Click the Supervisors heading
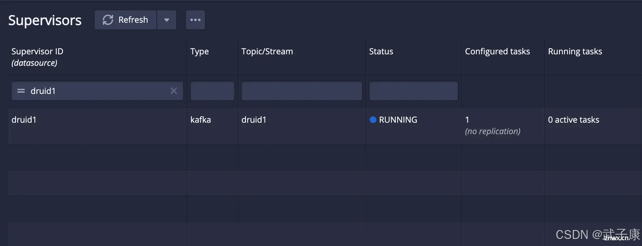The image size is (642, 246). point(45,20)
